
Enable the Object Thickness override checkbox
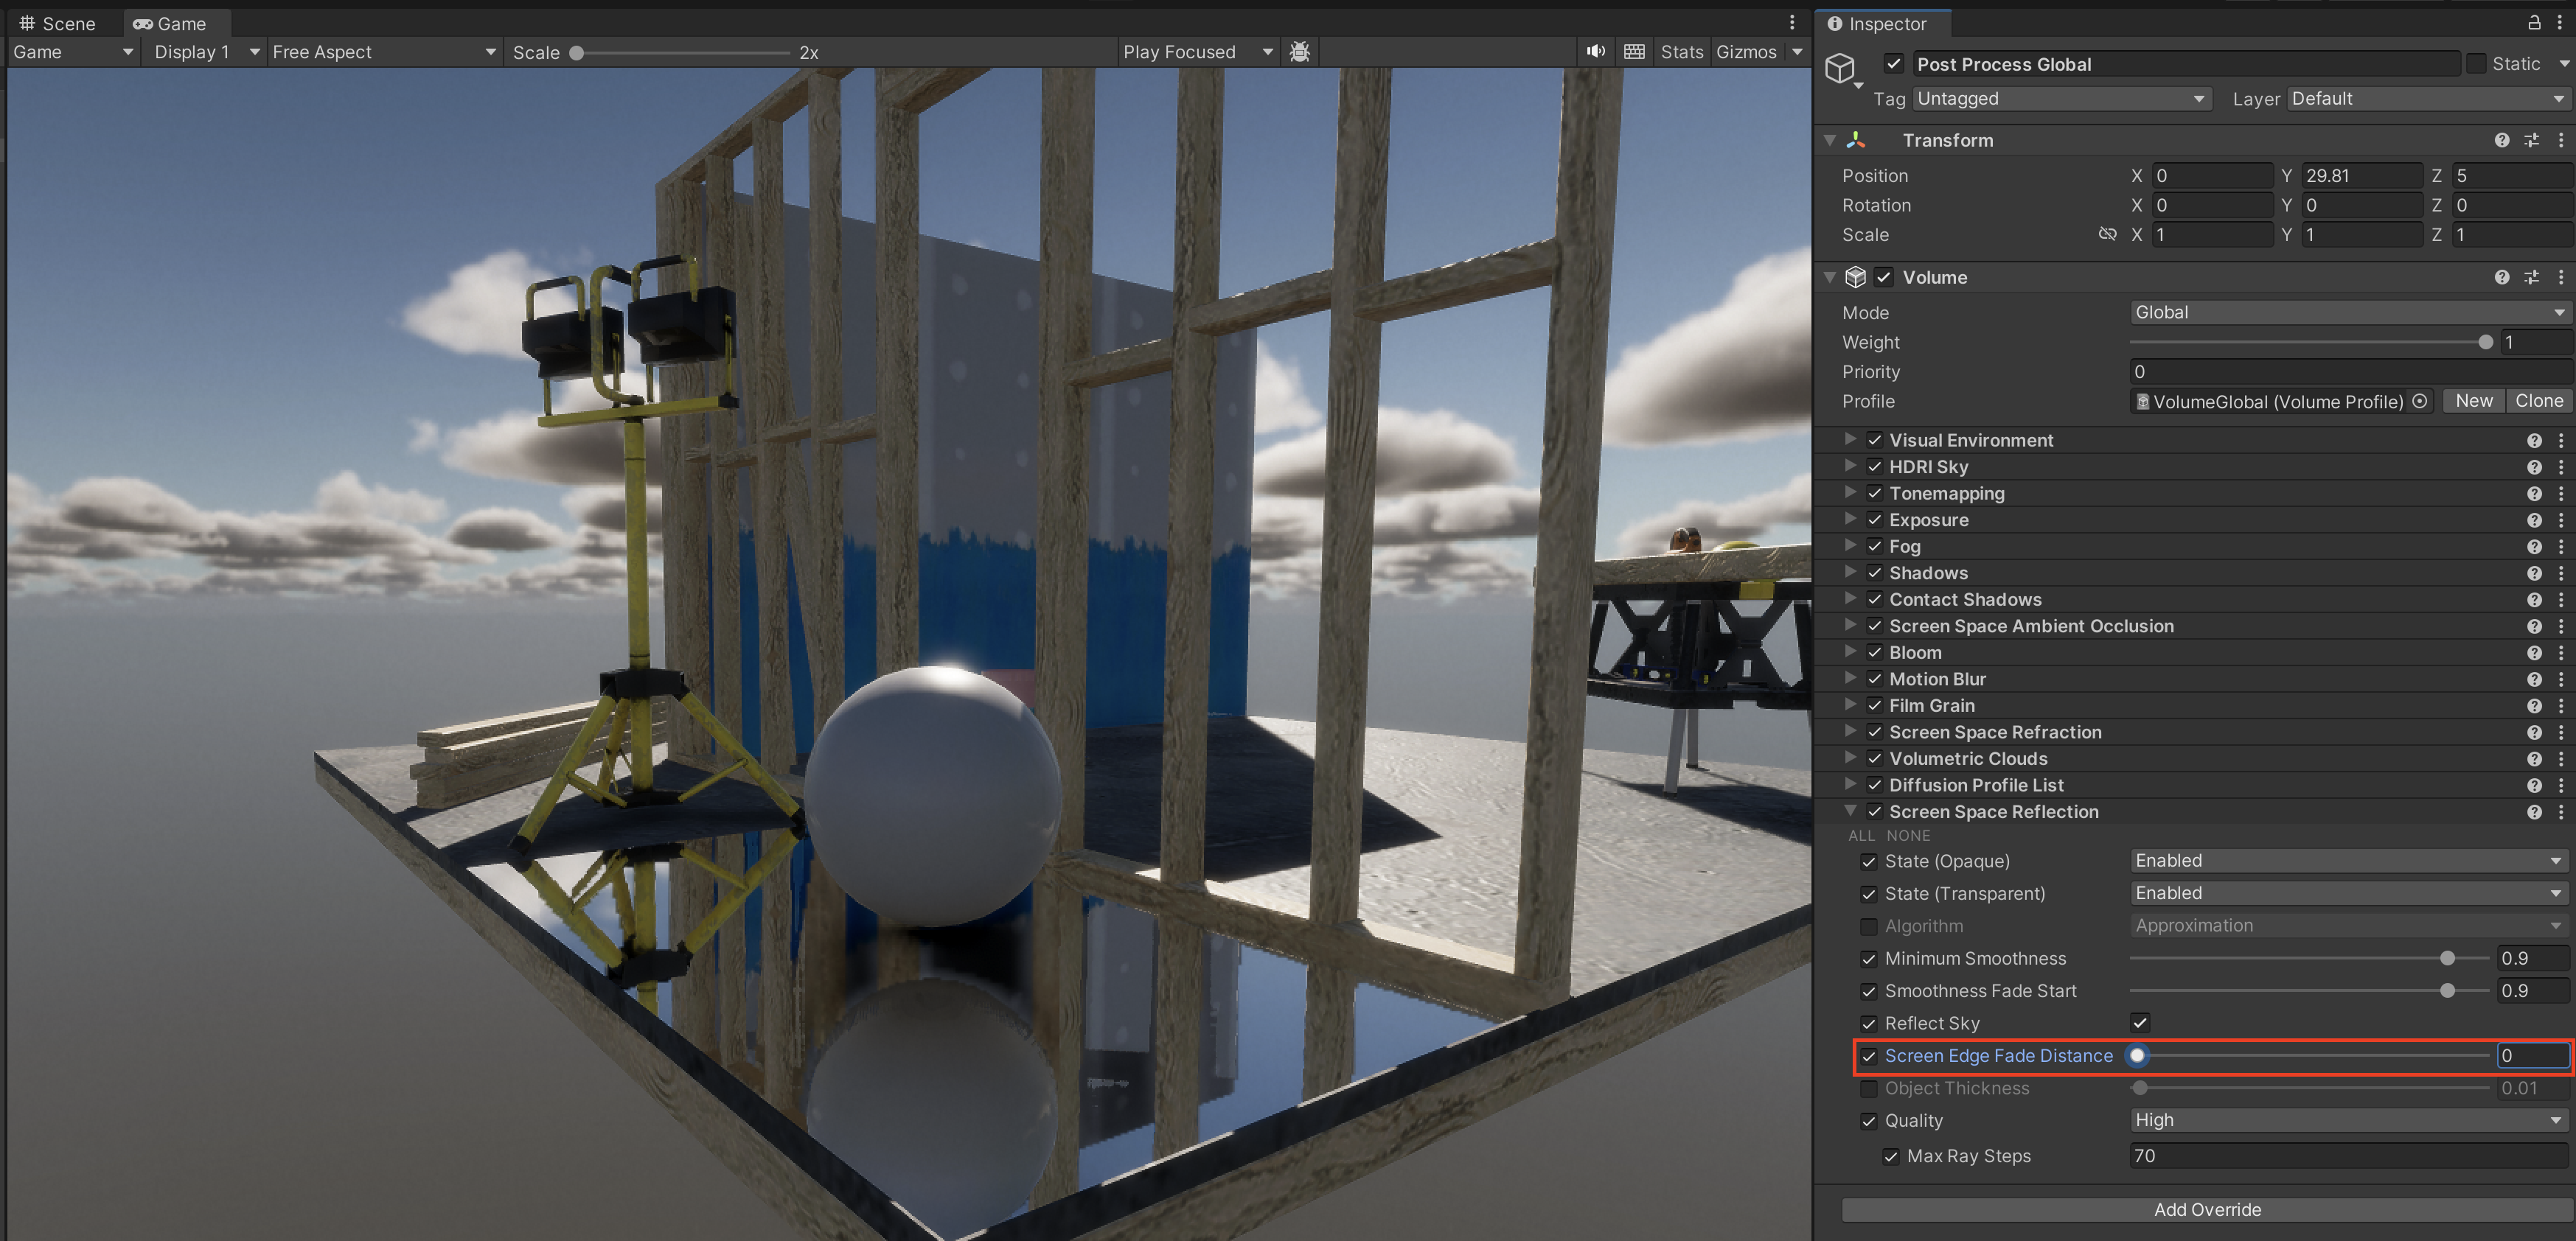coord(1868,1089)
